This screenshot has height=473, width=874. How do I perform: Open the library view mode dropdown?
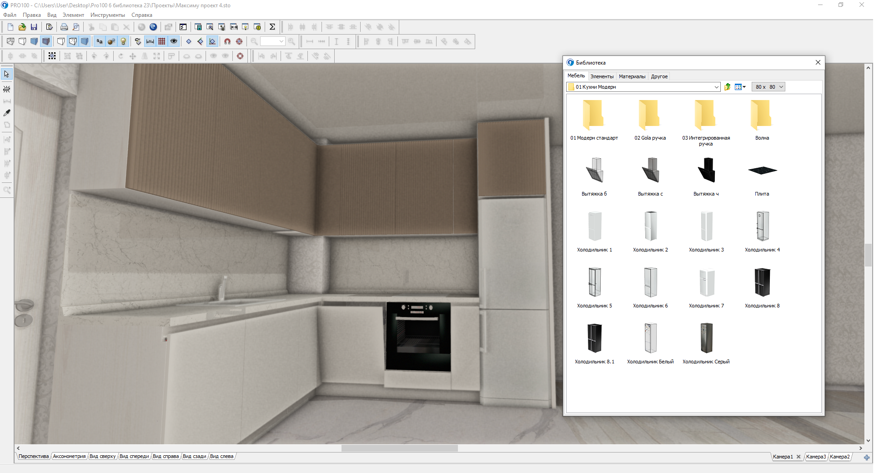click(740, 87)
